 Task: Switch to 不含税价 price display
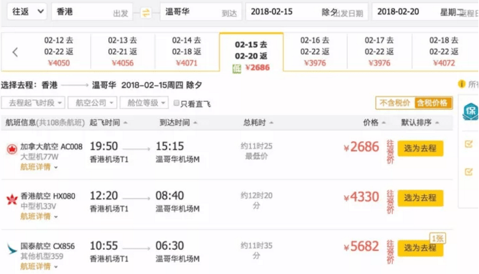pyautogui.click(x=395, y=103)
